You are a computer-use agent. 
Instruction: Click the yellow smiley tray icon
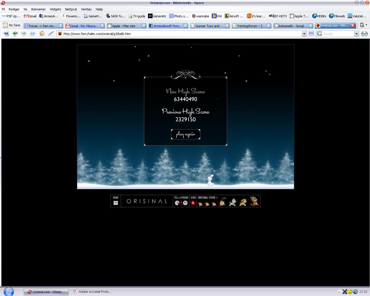[x=350, y=292]
